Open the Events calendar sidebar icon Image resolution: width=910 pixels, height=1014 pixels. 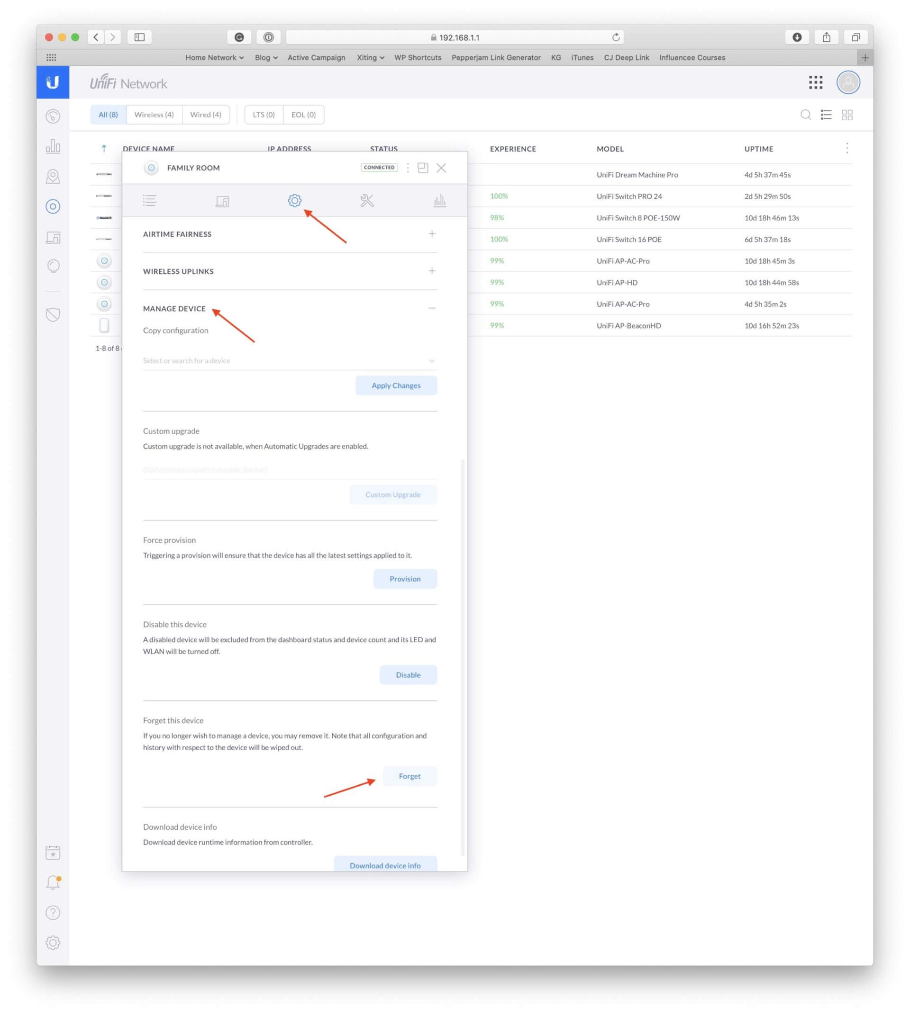53,852
